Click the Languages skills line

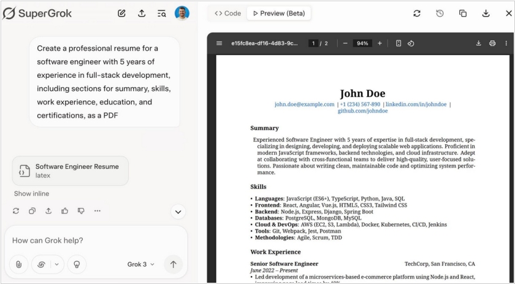pyautogui.click(x=330, y=199)
